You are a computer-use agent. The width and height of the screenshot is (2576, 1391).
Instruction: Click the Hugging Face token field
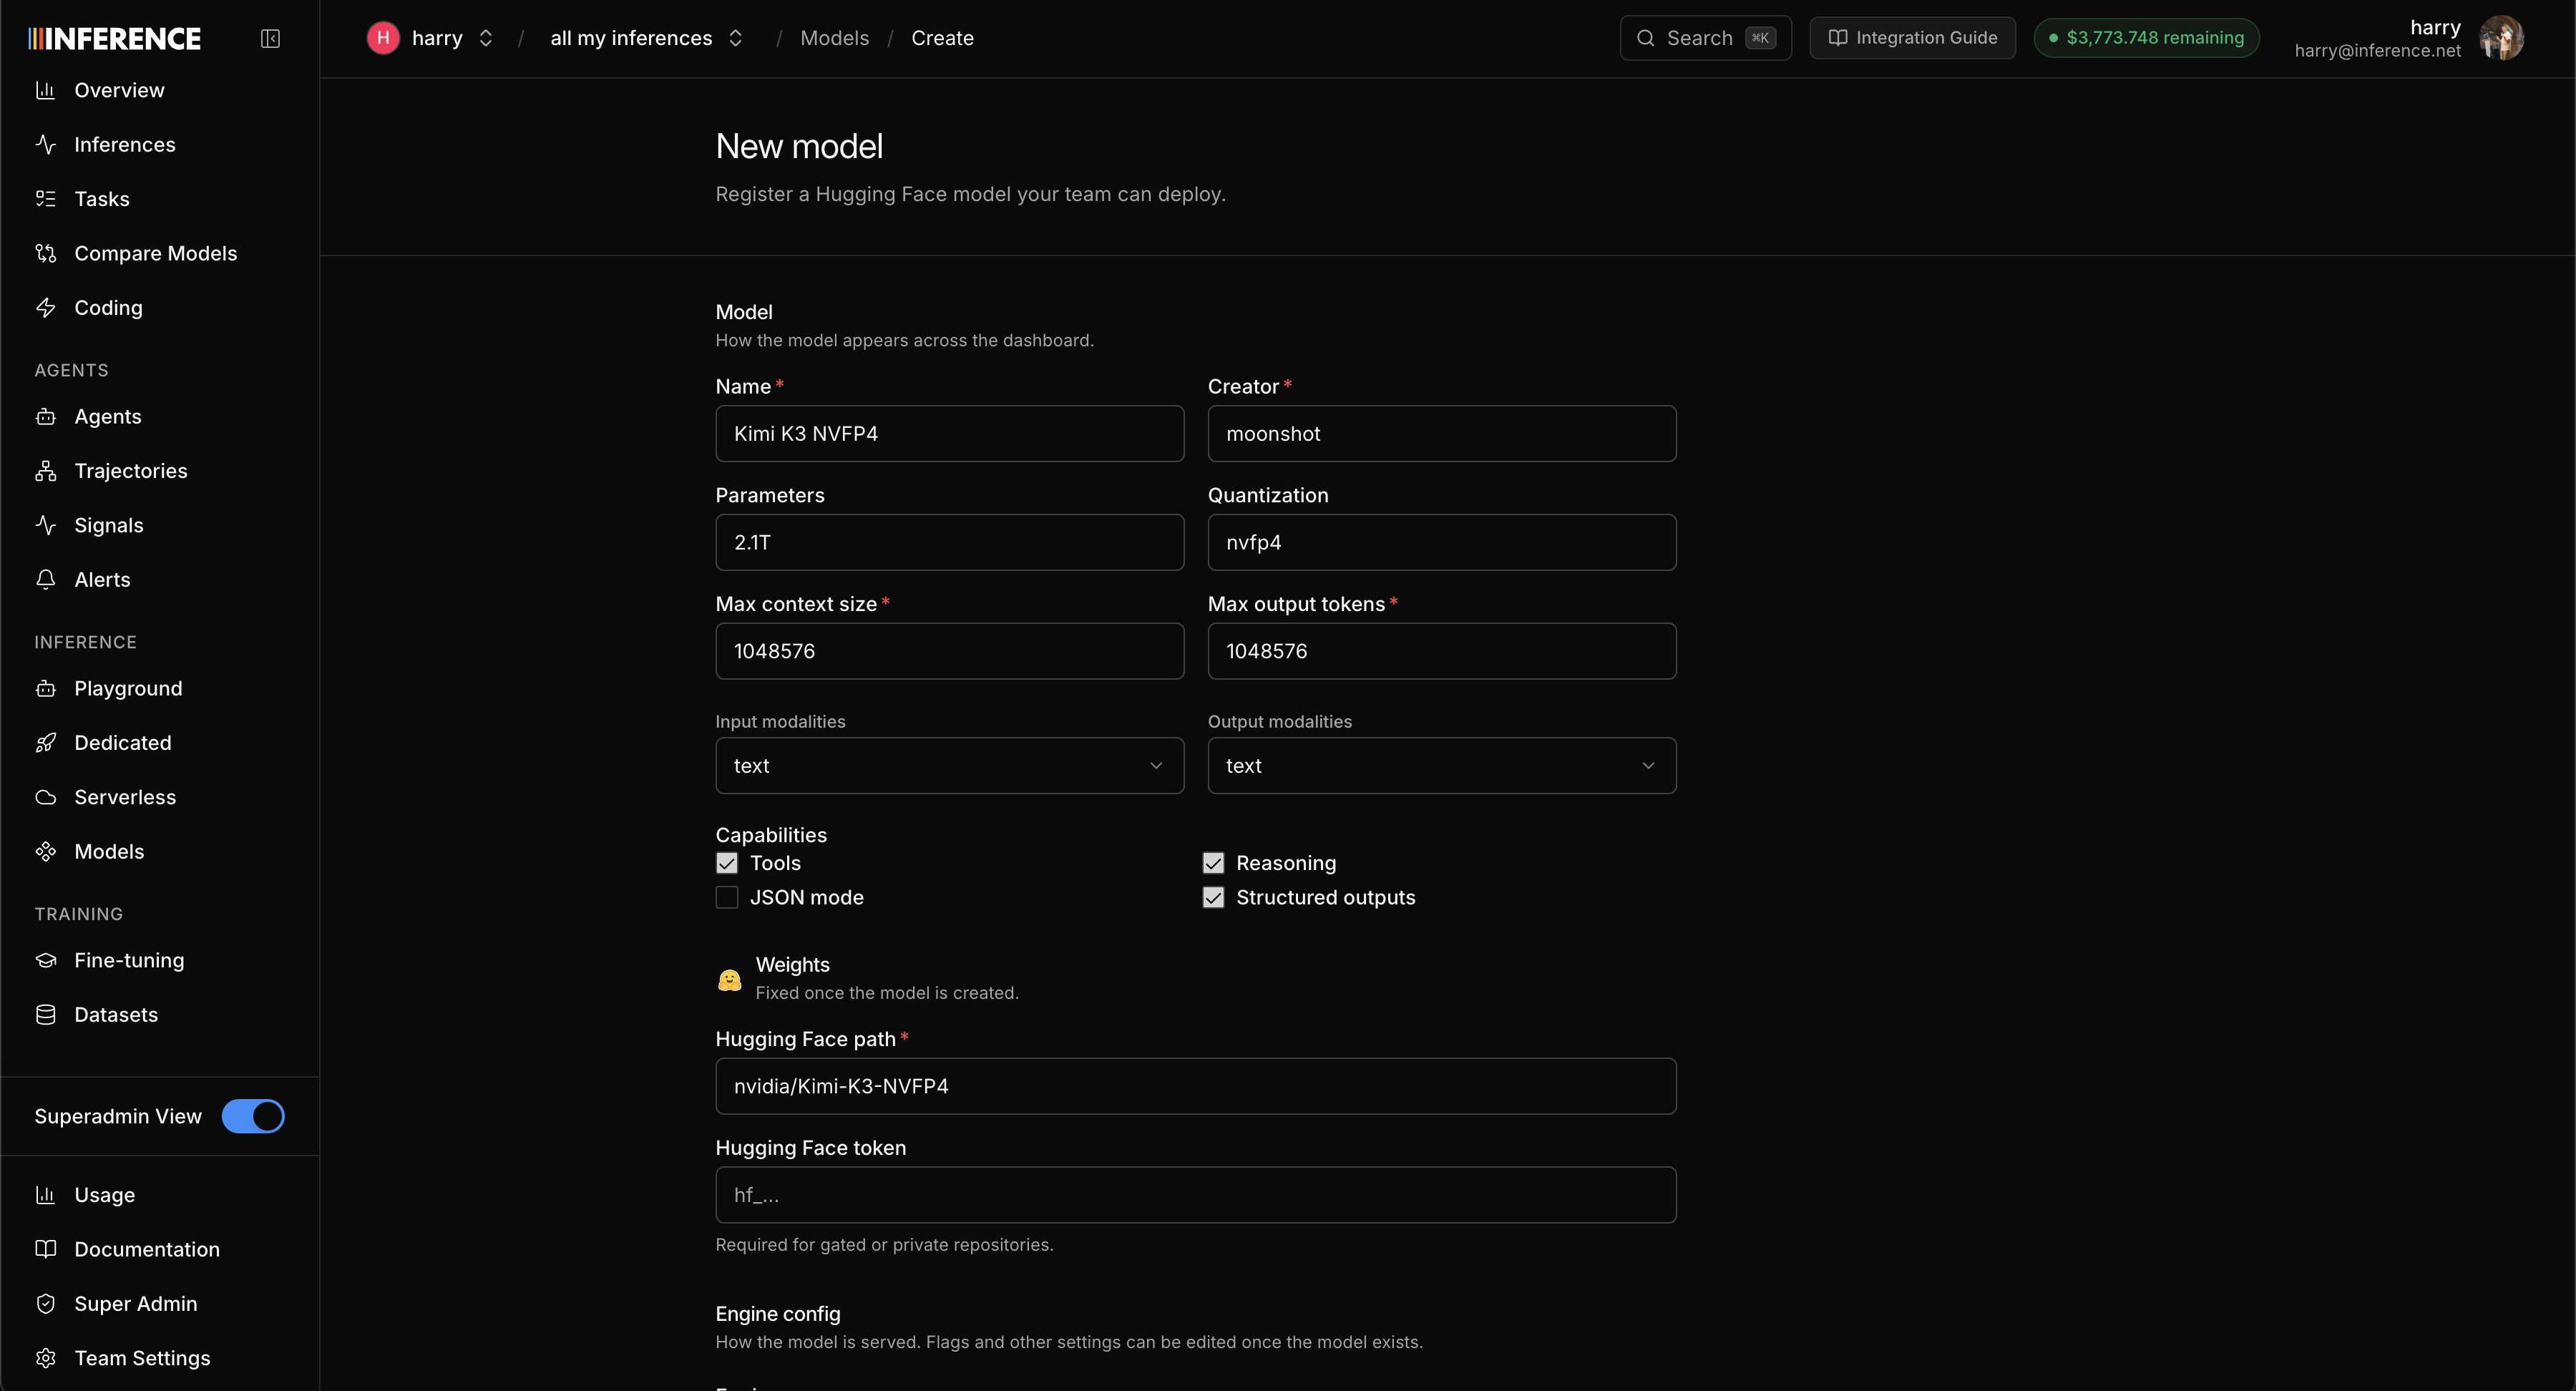tap(1195, 1194)
